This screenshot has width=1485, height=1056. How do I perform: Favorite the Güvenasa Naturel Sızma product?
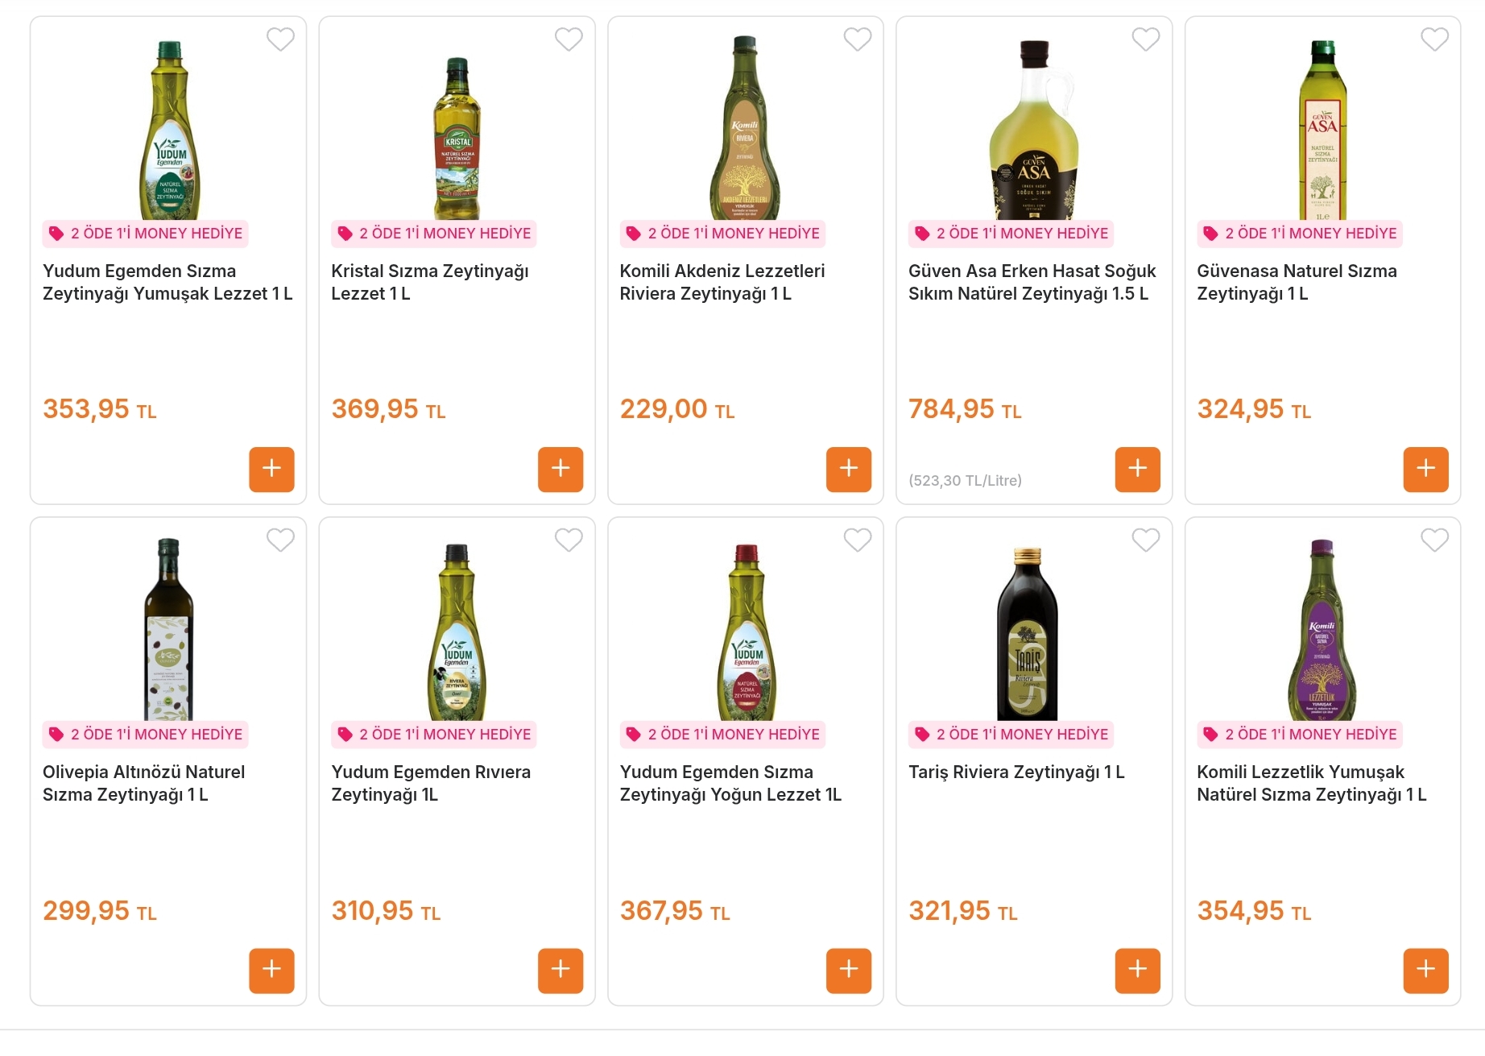click(x=1434, y=39)
